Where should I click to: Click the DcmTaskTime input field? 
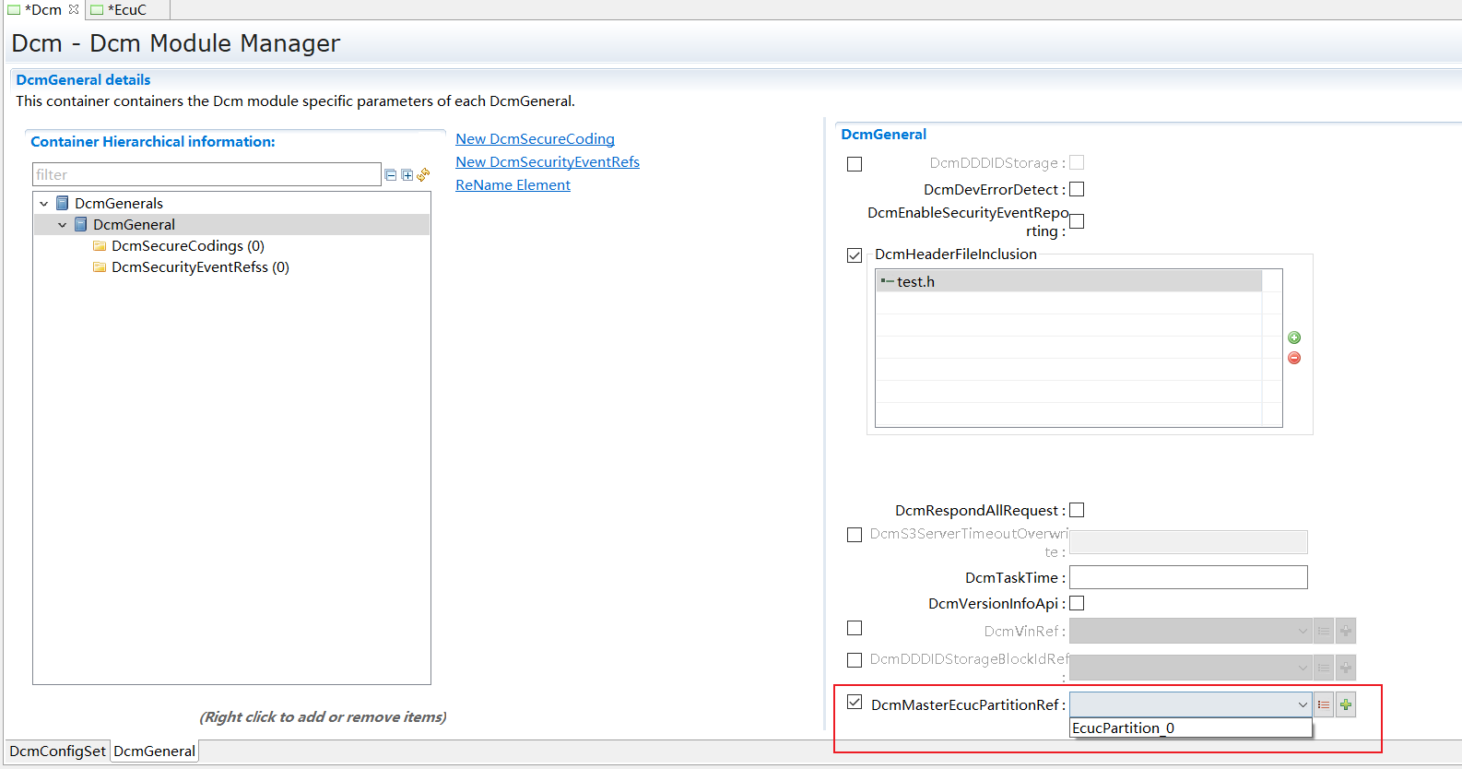(x=1187, y=577)
